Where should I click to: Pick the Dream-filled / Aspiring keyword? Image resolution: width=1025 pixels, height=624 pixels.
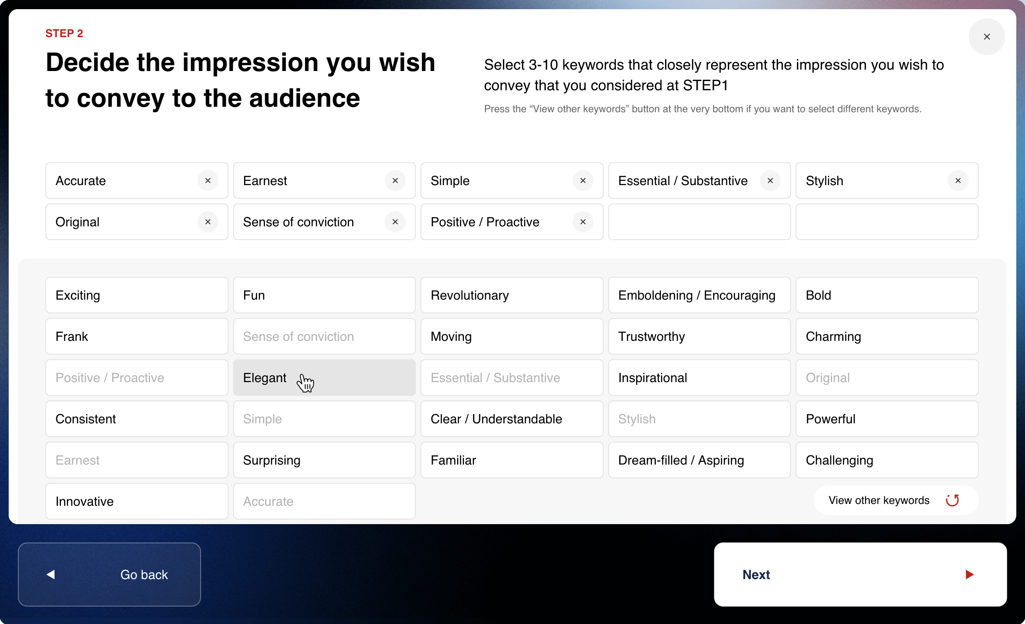(x=699, y=460)
